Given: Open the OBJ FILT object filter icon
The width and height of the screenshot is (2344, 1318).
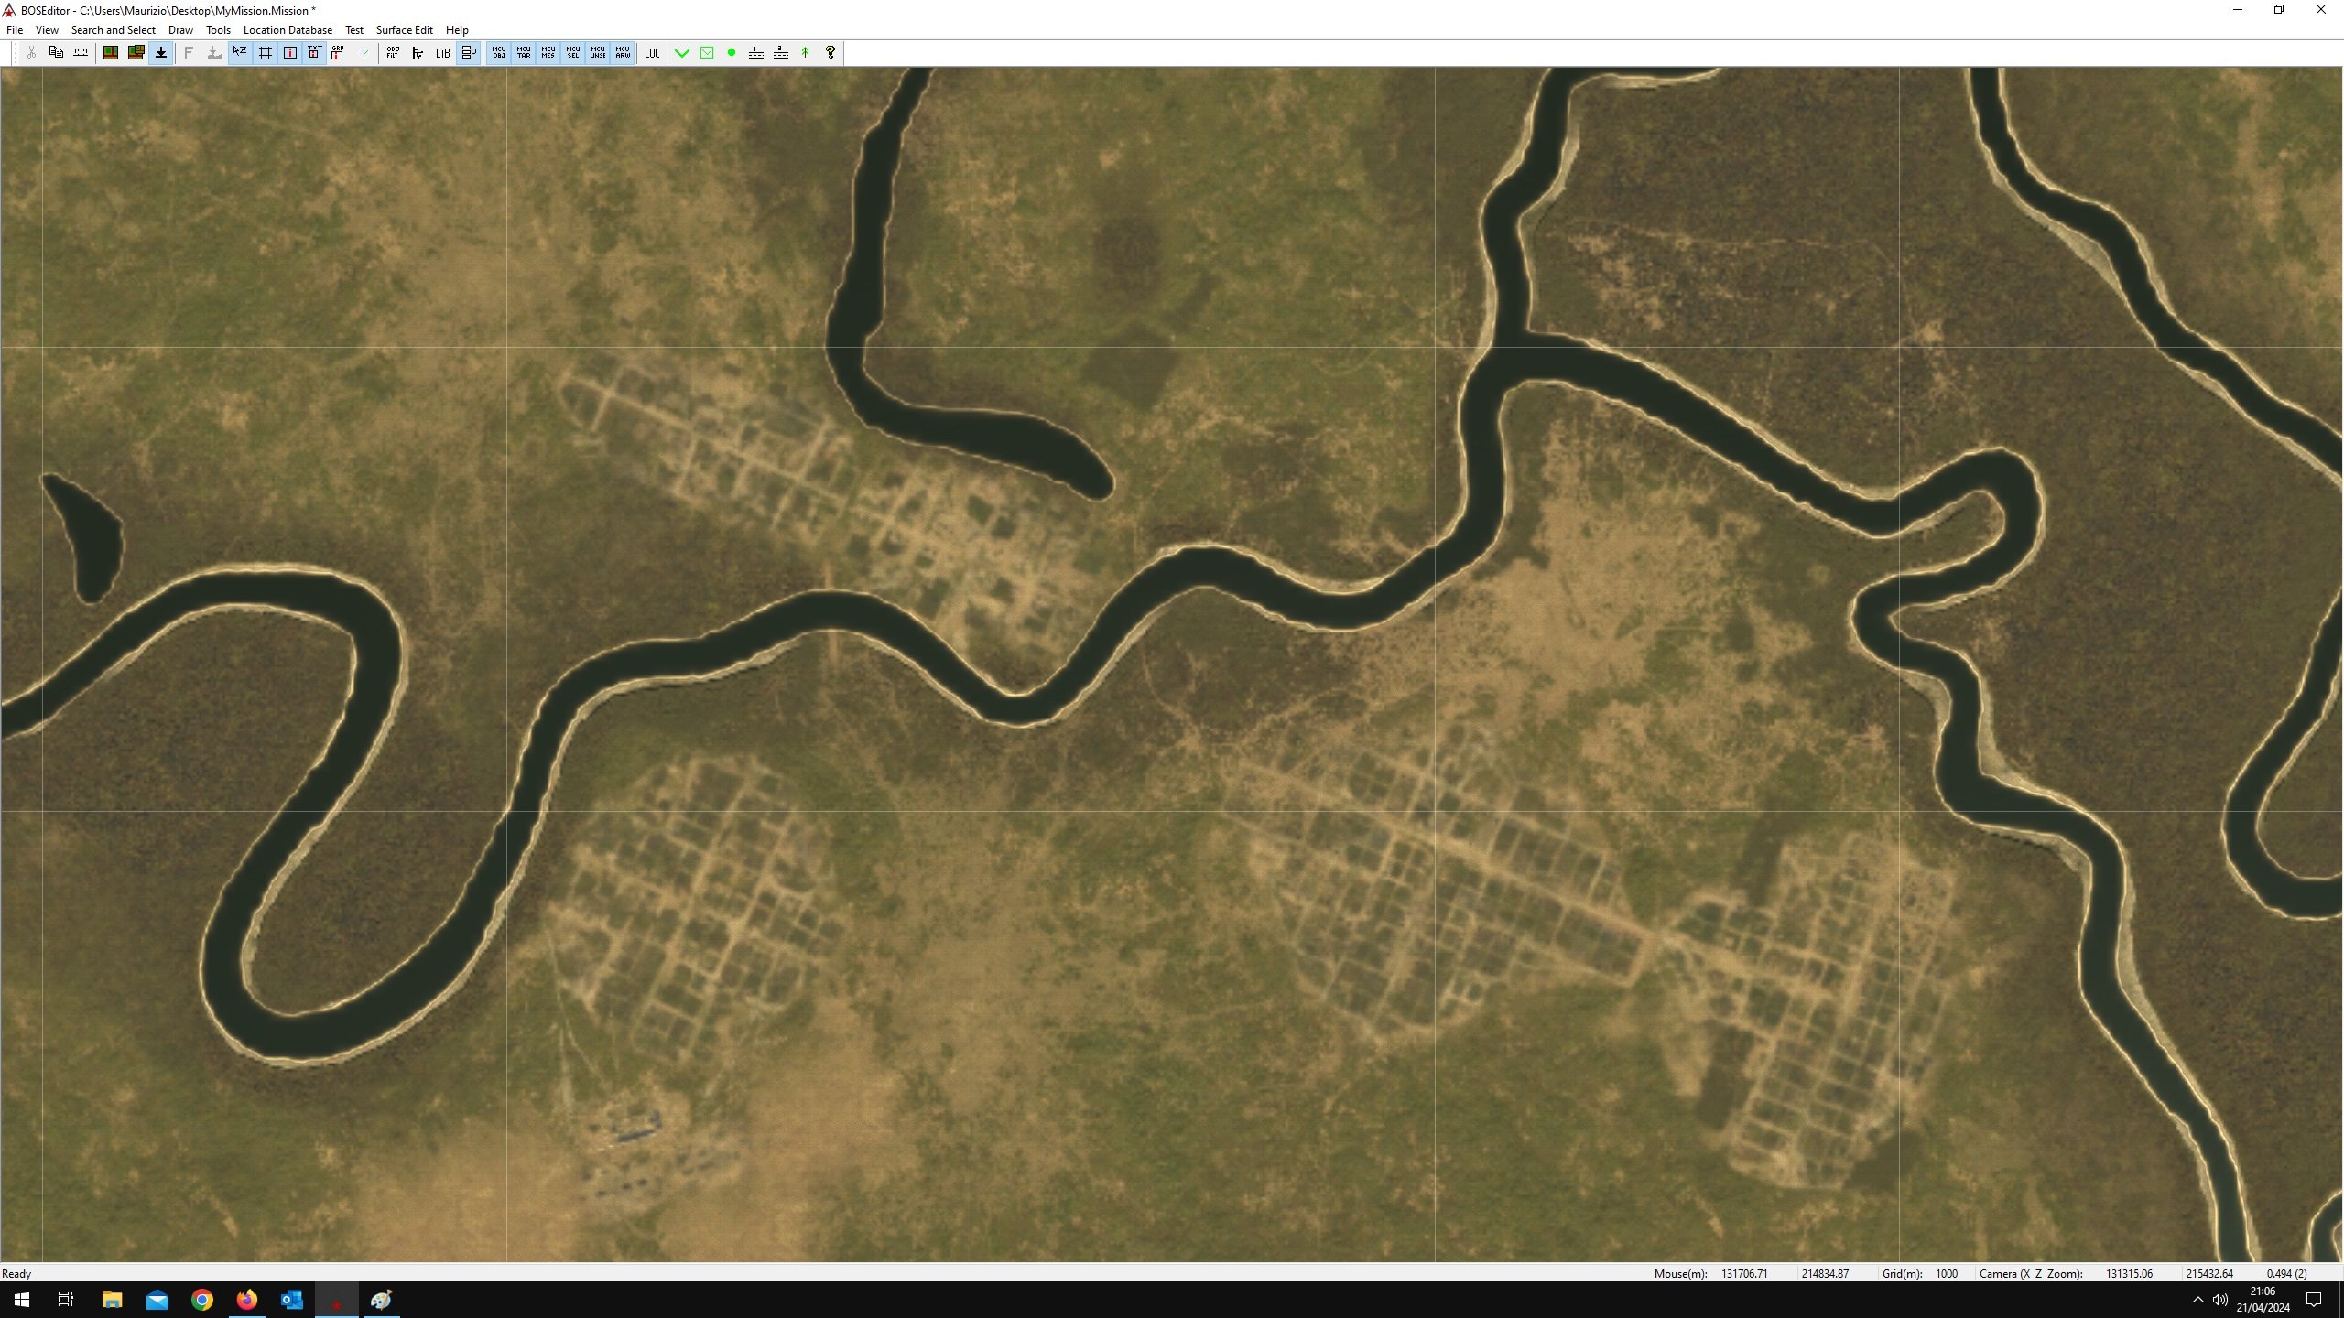Looking at the screenshot, I should coord(393,52).
